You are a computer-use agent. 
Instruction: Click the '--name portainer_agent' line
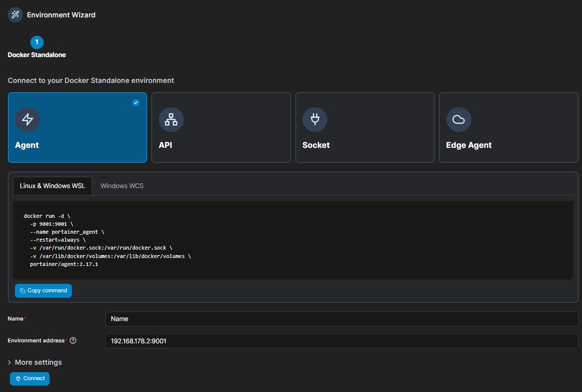[67, 232]
